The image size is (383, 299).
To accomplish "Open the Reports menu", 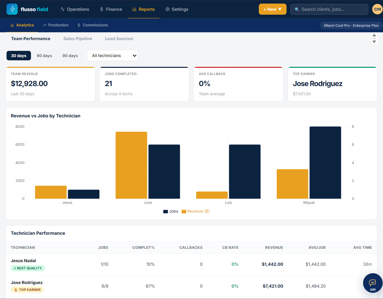I will pos(144,9).
